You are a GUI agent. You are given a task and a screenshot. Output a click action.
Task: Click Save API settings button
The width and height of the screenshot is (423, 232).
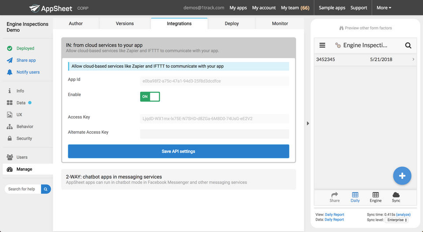click(x=178, y=151)
